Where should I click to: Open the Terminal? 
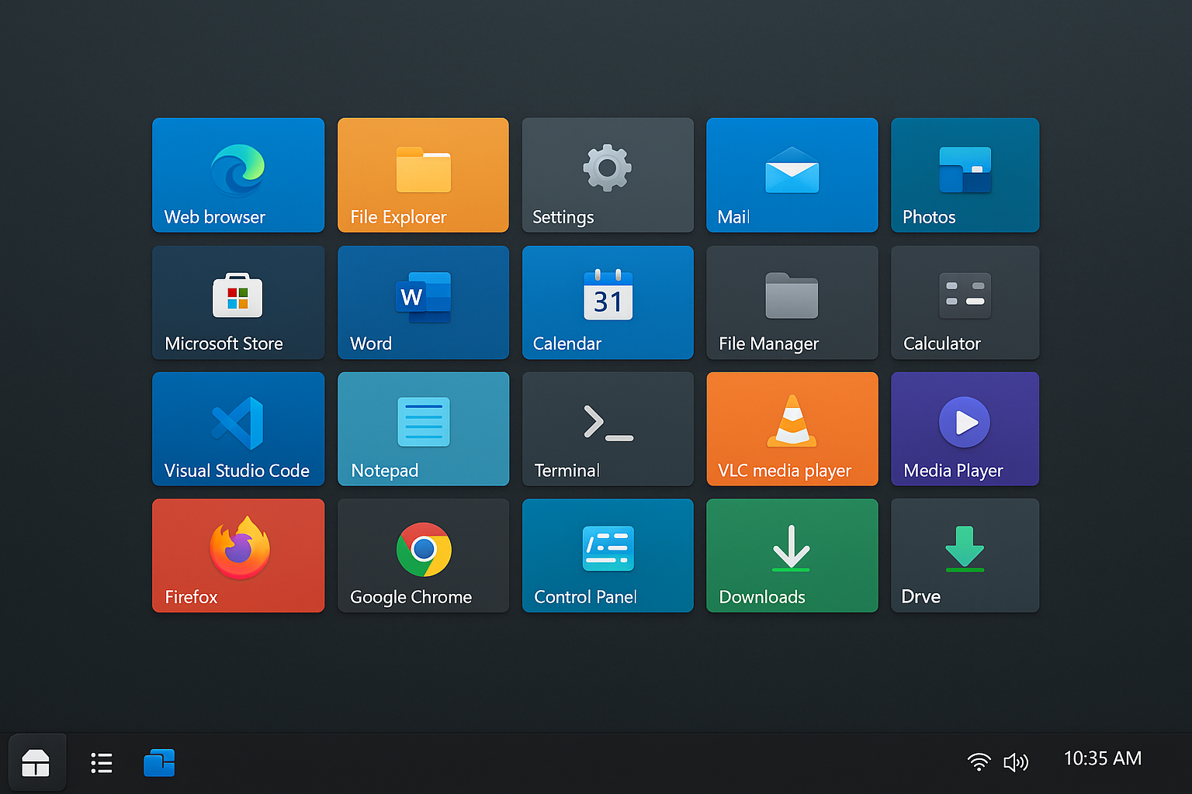coord(607,429)
